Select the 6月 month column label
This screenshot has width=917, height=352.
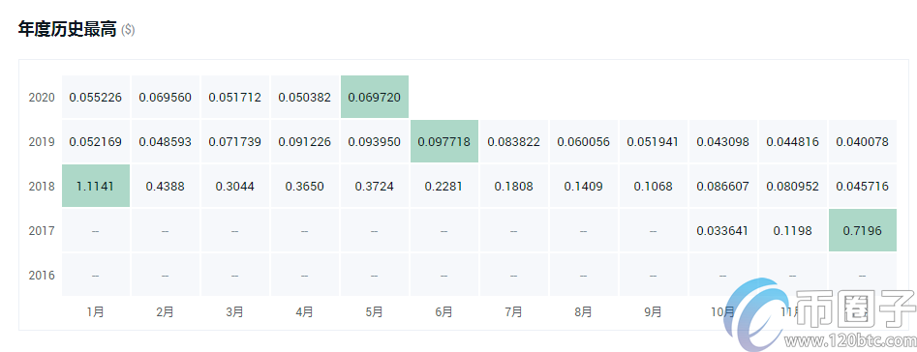point(443,312)
